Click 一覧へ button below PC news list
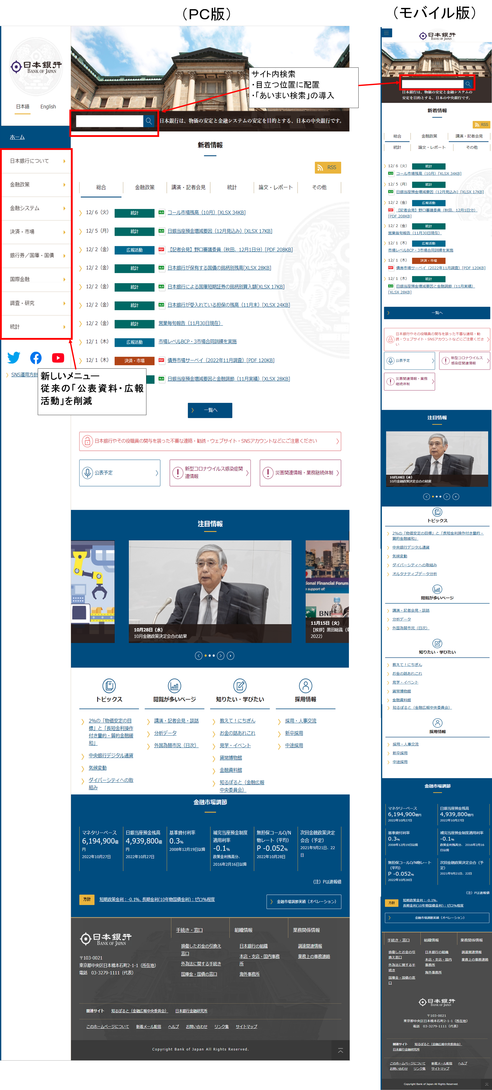This screenshot has width=492, height=1090. (x=210, y=411)
